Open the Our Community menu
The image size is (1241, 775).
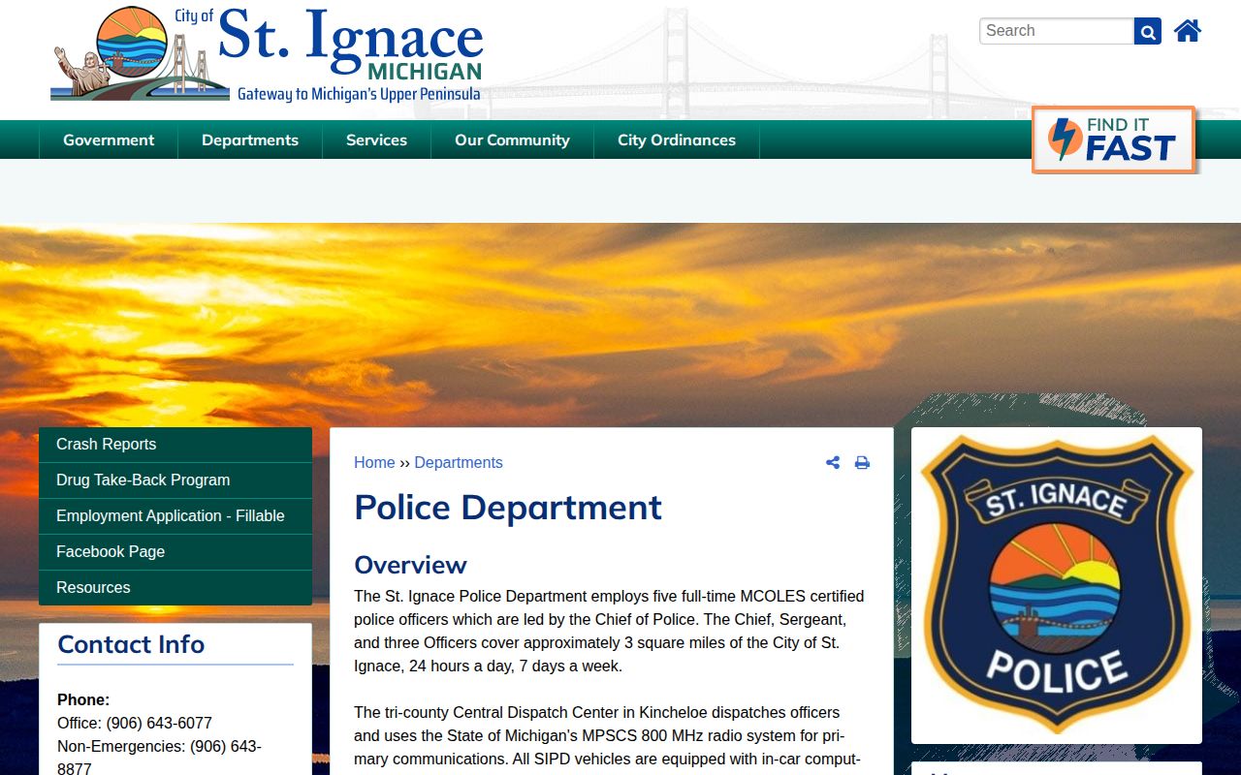(512, 139)
